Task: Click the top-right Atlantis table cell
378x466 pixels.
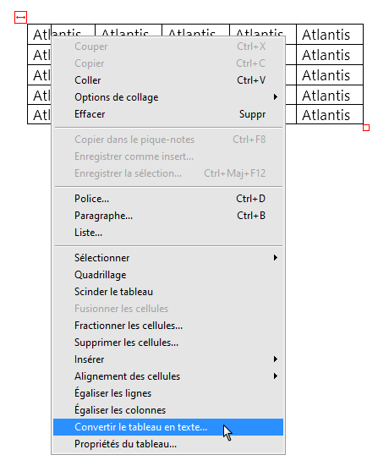Action: (x=330, y=35)
